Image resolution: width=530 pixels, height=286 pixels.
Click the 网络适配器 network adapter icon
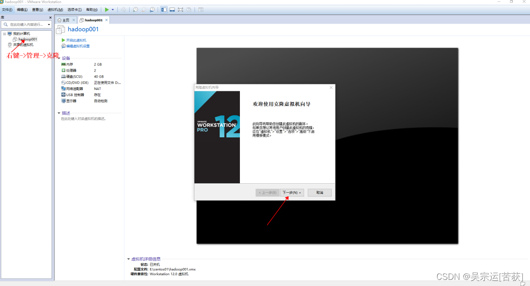63,89
